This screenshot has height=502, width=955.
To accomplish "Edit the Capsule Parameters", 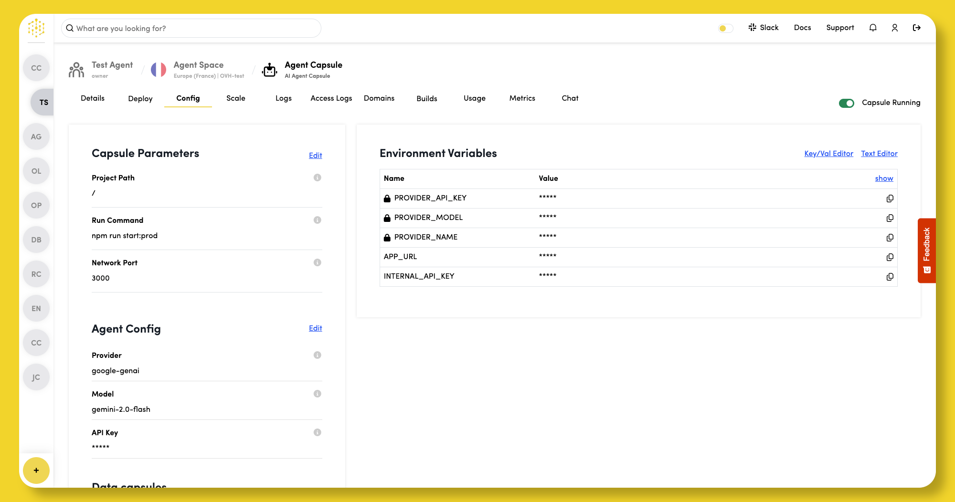I will [x=315, y=155].
